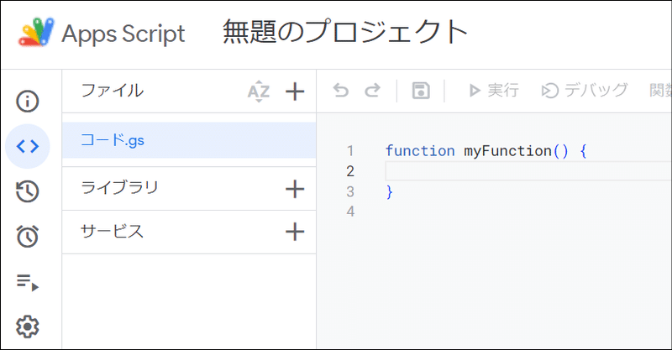Add a service with plus button
The height and width of the screenshot is (350, 672).
(295, 232)
